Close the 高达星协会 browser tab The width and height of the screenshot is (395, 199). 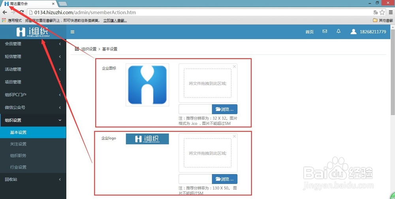(x=53, y=4)
